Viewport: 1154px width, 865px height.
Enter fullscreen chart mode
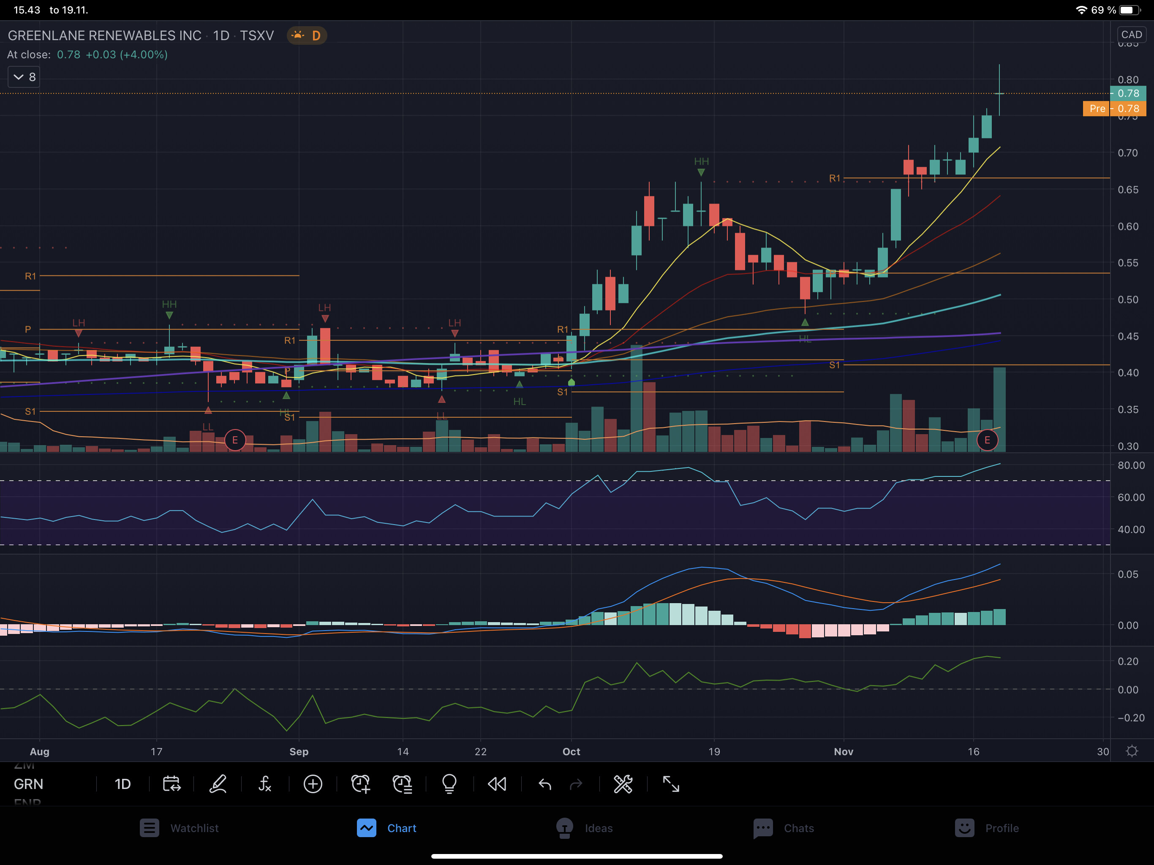point(671,784)
